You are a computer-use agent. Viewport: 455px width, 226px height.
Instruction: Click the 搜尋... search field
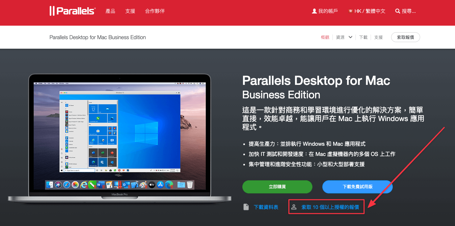(409, 11)
